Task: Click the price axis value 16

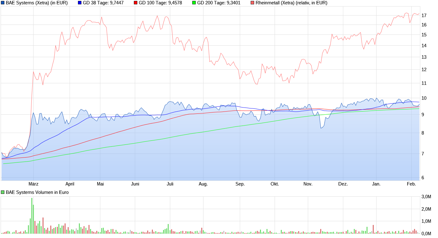Action: 424,25
